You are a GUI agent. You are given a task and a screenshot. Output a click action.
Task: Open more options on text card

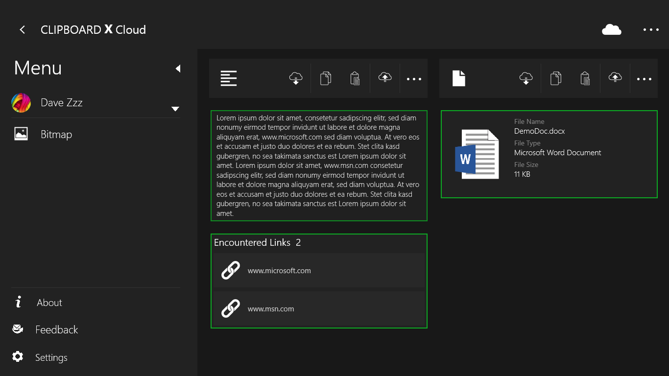[414, 79]
